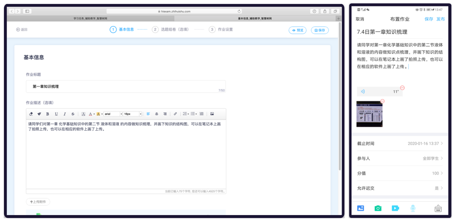This screenshot has height=223, width=454.
Task: Insert a hyperlink using the link icon
Action: point(175,114)
